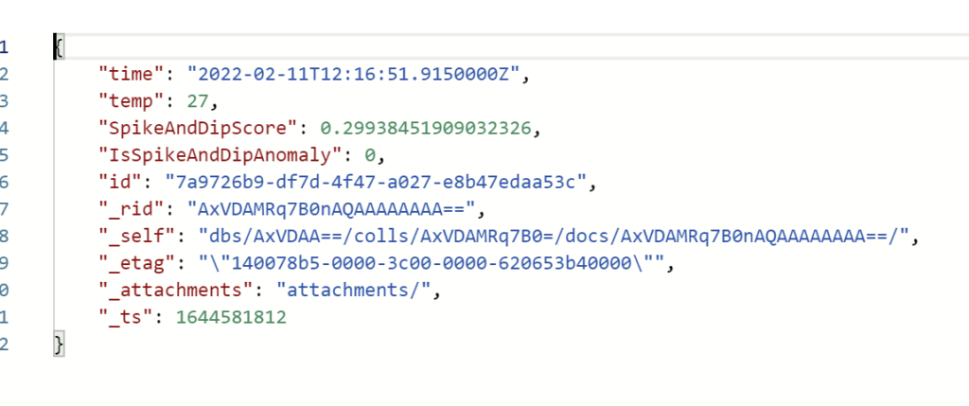Click the score value 0.29938451909032326
969x406 pixels.
tap(426, 128)
